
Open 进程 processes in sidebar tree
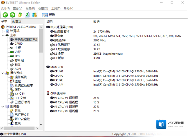tap(18, 81)
